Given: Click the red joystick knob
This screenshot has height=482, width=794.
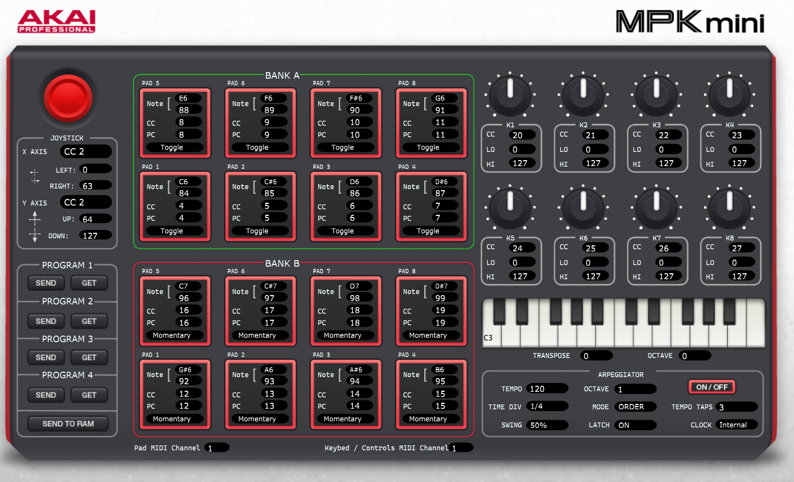Looking at the screenshot, I should click(x=68, y=98).
